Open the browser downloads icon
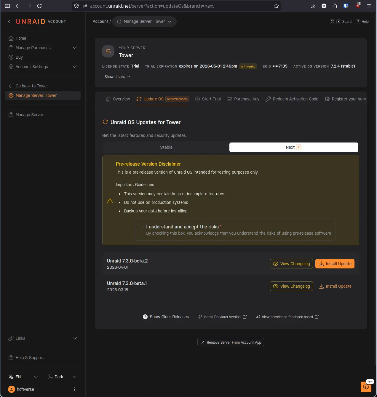The height and width of the screenshot is (397, 377). click(x=313, y=6)
